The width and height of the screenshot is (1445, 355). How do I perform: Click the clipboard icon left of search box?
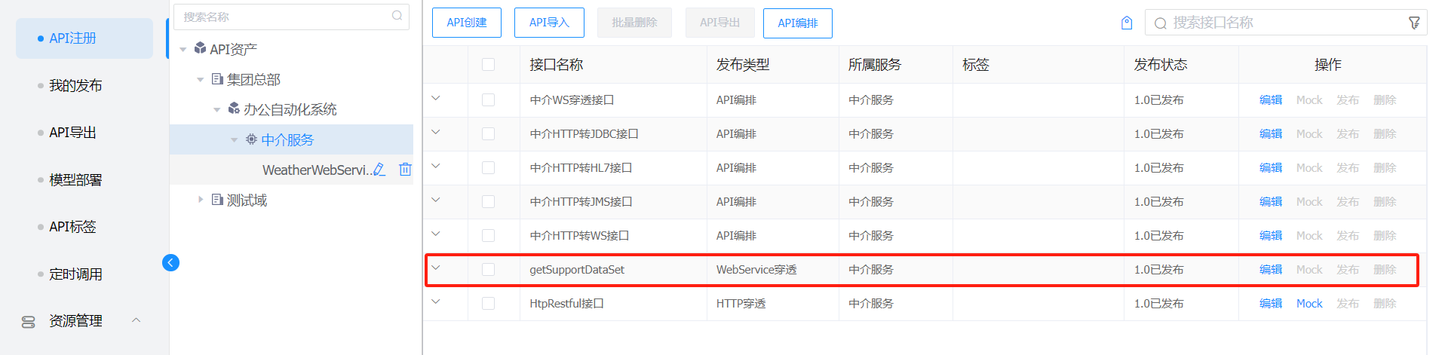[1127, 23]
